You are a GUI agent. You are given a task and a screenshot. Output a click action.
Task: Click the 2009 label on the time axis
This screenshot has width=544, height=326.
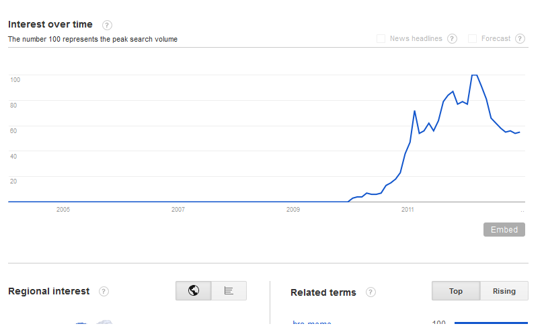[x=293, y=210]
